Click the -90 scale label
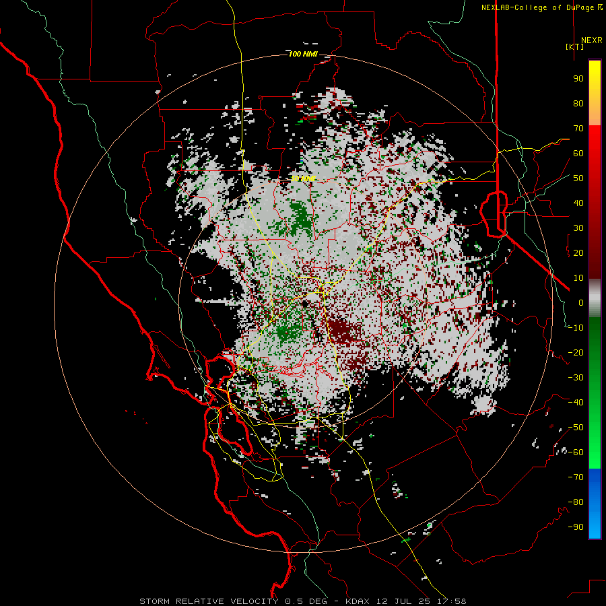The height and width of the screenshot is (606, 606). (x=576, y=527)
